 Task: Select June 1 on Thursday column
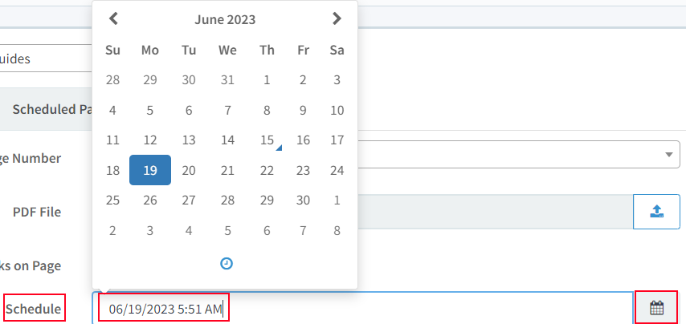point(267,80)
